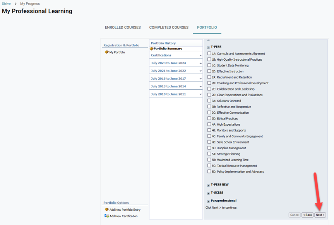Select 5D: Policy Implementation and Advocacy checkbox
Screen dimensions: 334x225
point(209,172)
